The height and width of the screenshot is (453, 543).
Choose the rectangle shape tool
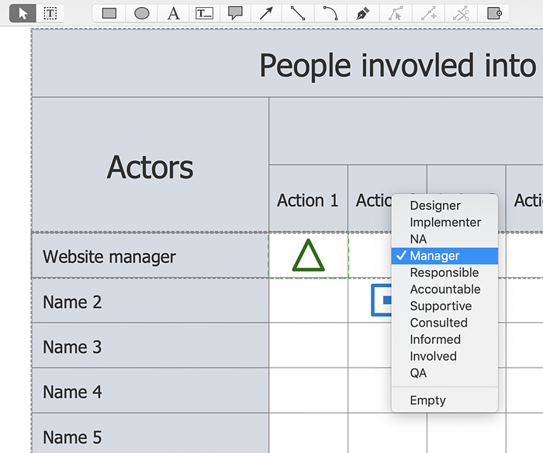[109, 13]
